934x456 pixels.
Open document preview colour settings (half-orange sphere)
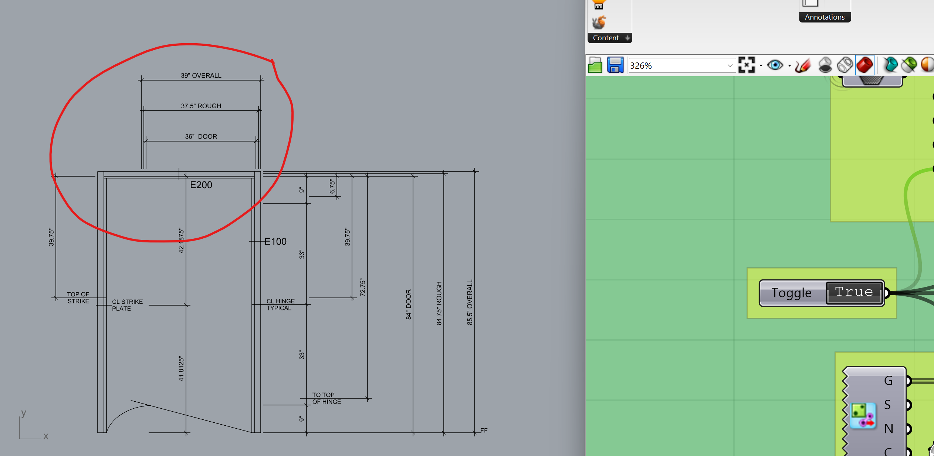(927, 65)
